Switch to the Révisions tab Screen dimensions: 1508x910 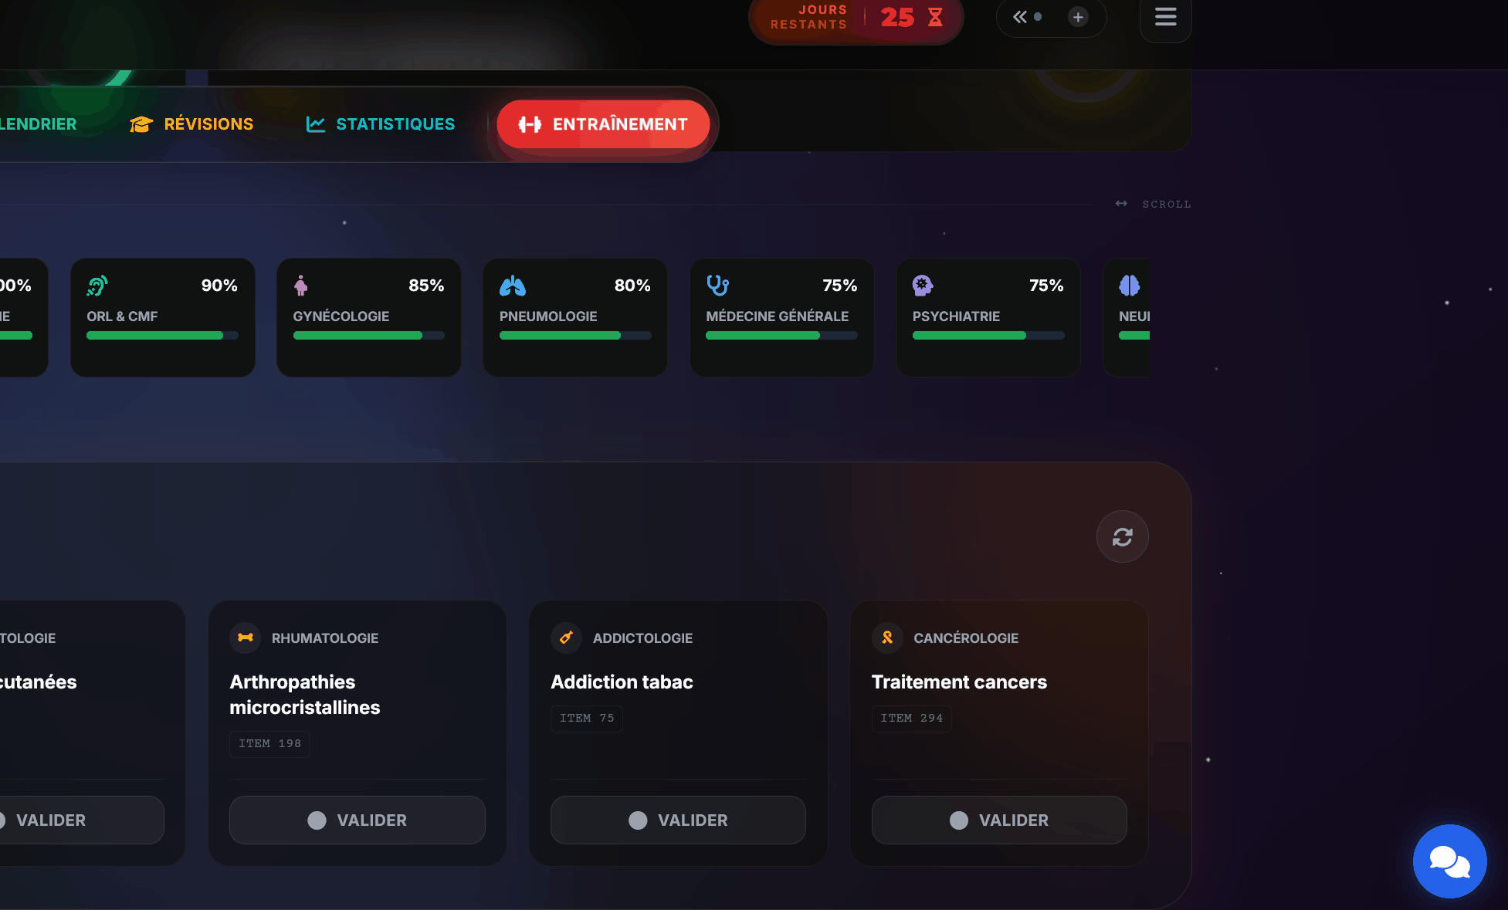pyautogui.click(x=192, y=124)
